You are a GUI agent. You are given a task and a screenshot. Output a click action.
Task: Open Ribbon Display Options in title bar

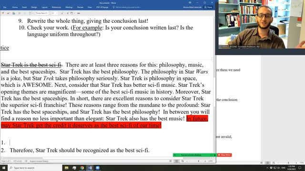[190, 2]
